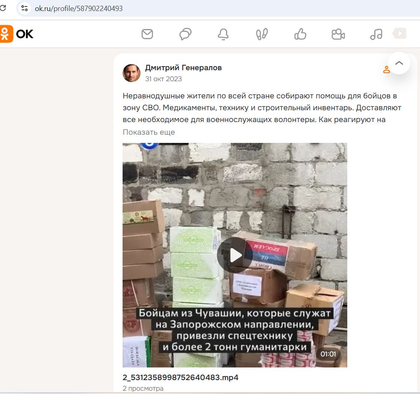Open the Discussions chat bubbles icon
This screenshot has width=420, height=394.
[185, 34]
